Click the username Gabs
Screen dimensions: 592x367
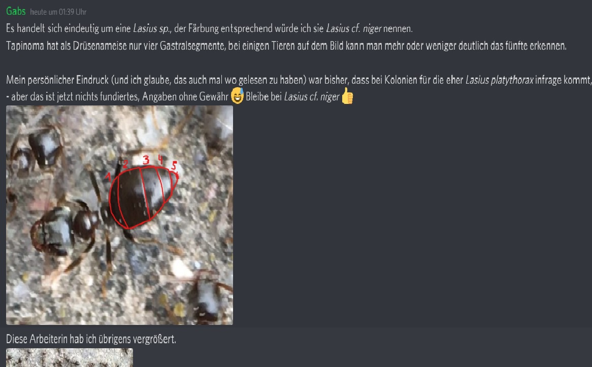[16, 11]
